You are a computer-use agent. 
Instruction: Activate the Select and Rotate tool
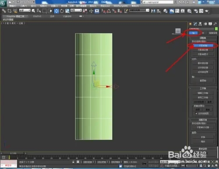coord(62,11)
